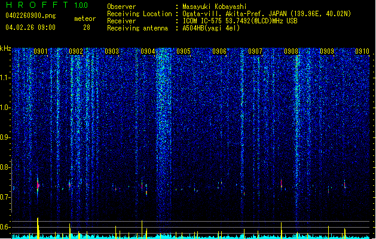Click the 0909 time marker
Image resolution: width=376 pixels, height=239 pixels.
(x=327, y=51)
